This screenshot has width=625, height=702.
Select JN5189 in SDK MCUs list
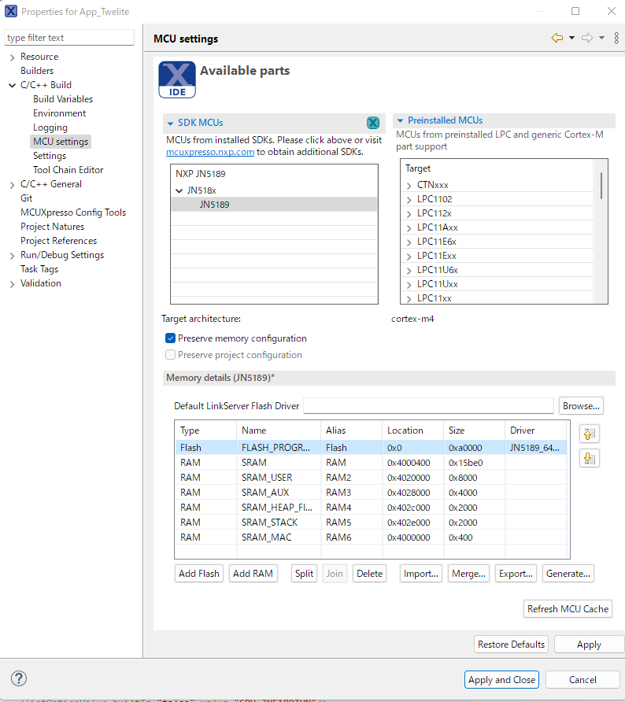click(x=274, y=205)
